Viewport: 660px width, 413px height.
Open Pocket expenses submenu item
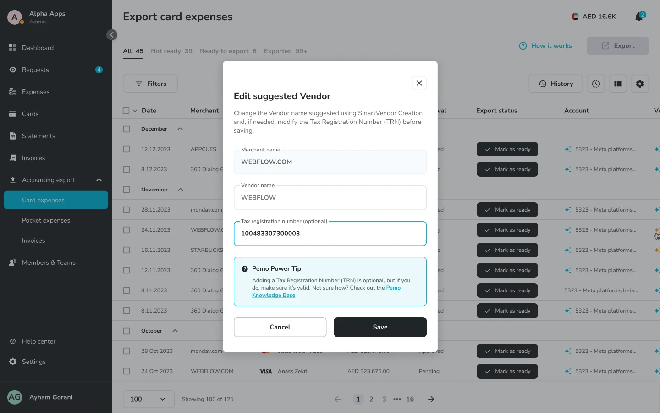click(56, 220)
